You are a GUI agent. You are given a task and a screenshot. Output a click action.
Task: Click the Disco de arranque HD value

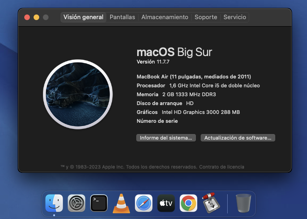(x=190, y=103)
